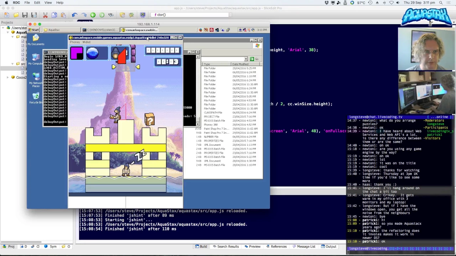Click the My Network Places desktop icon

pos(36,79)
